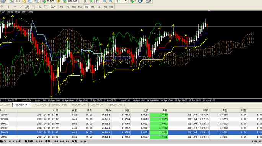
Task: Select the Fibonacci retracement tool
Action: click(33, 7)
